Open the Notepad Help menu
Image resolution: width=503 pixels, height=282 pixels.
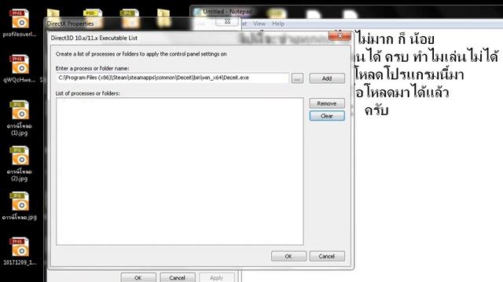pyautogui.click(x=278, y=23)
